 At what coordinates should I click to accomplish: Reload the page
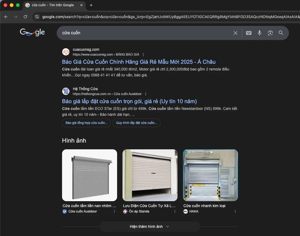25,17
